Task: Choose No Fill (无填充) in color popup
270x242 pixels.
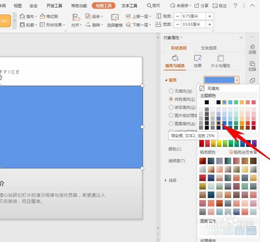Action: pyautogui.click(x=228, y=88)
